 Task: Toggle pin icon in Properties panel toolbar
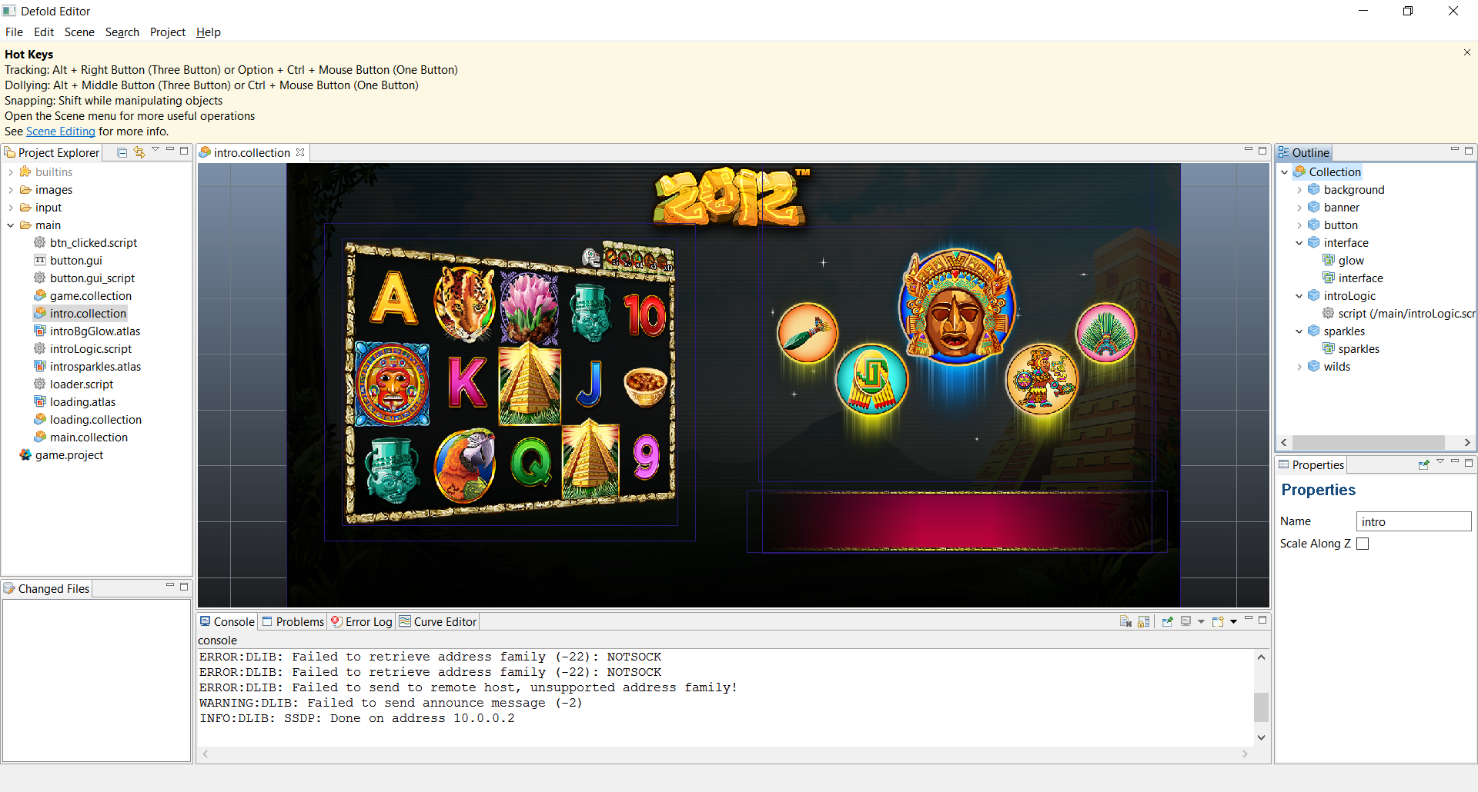pos(1424,464)
